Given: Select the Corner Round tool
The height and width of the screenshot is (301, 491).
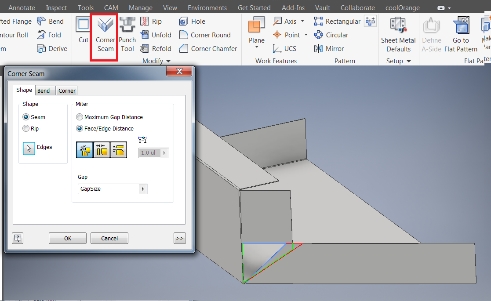Looking at the screenshot, I should (x=208, y=35).
